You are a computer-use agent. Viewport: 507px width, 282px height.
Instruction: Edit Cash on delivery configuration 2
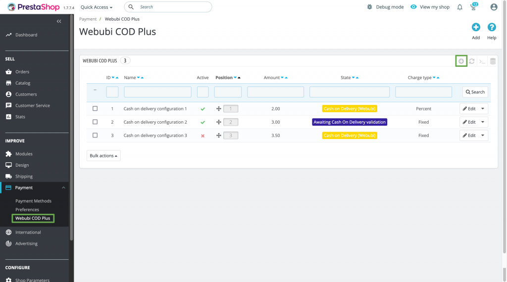click(469, 122)
